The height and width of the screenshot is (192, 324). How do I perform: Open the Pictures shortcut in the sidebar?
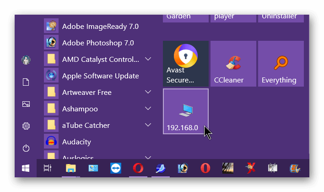tap(26, 104)
